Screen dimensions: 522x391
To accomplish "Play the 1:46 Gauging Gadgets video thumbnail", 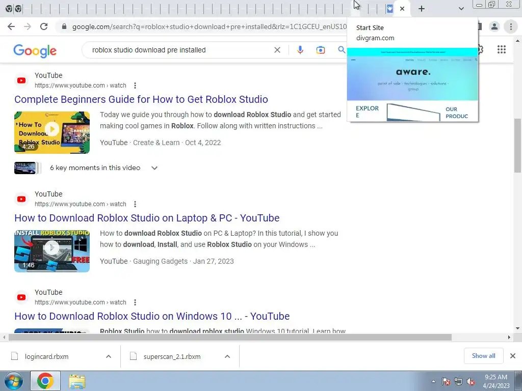I will [x=52, y=251].
